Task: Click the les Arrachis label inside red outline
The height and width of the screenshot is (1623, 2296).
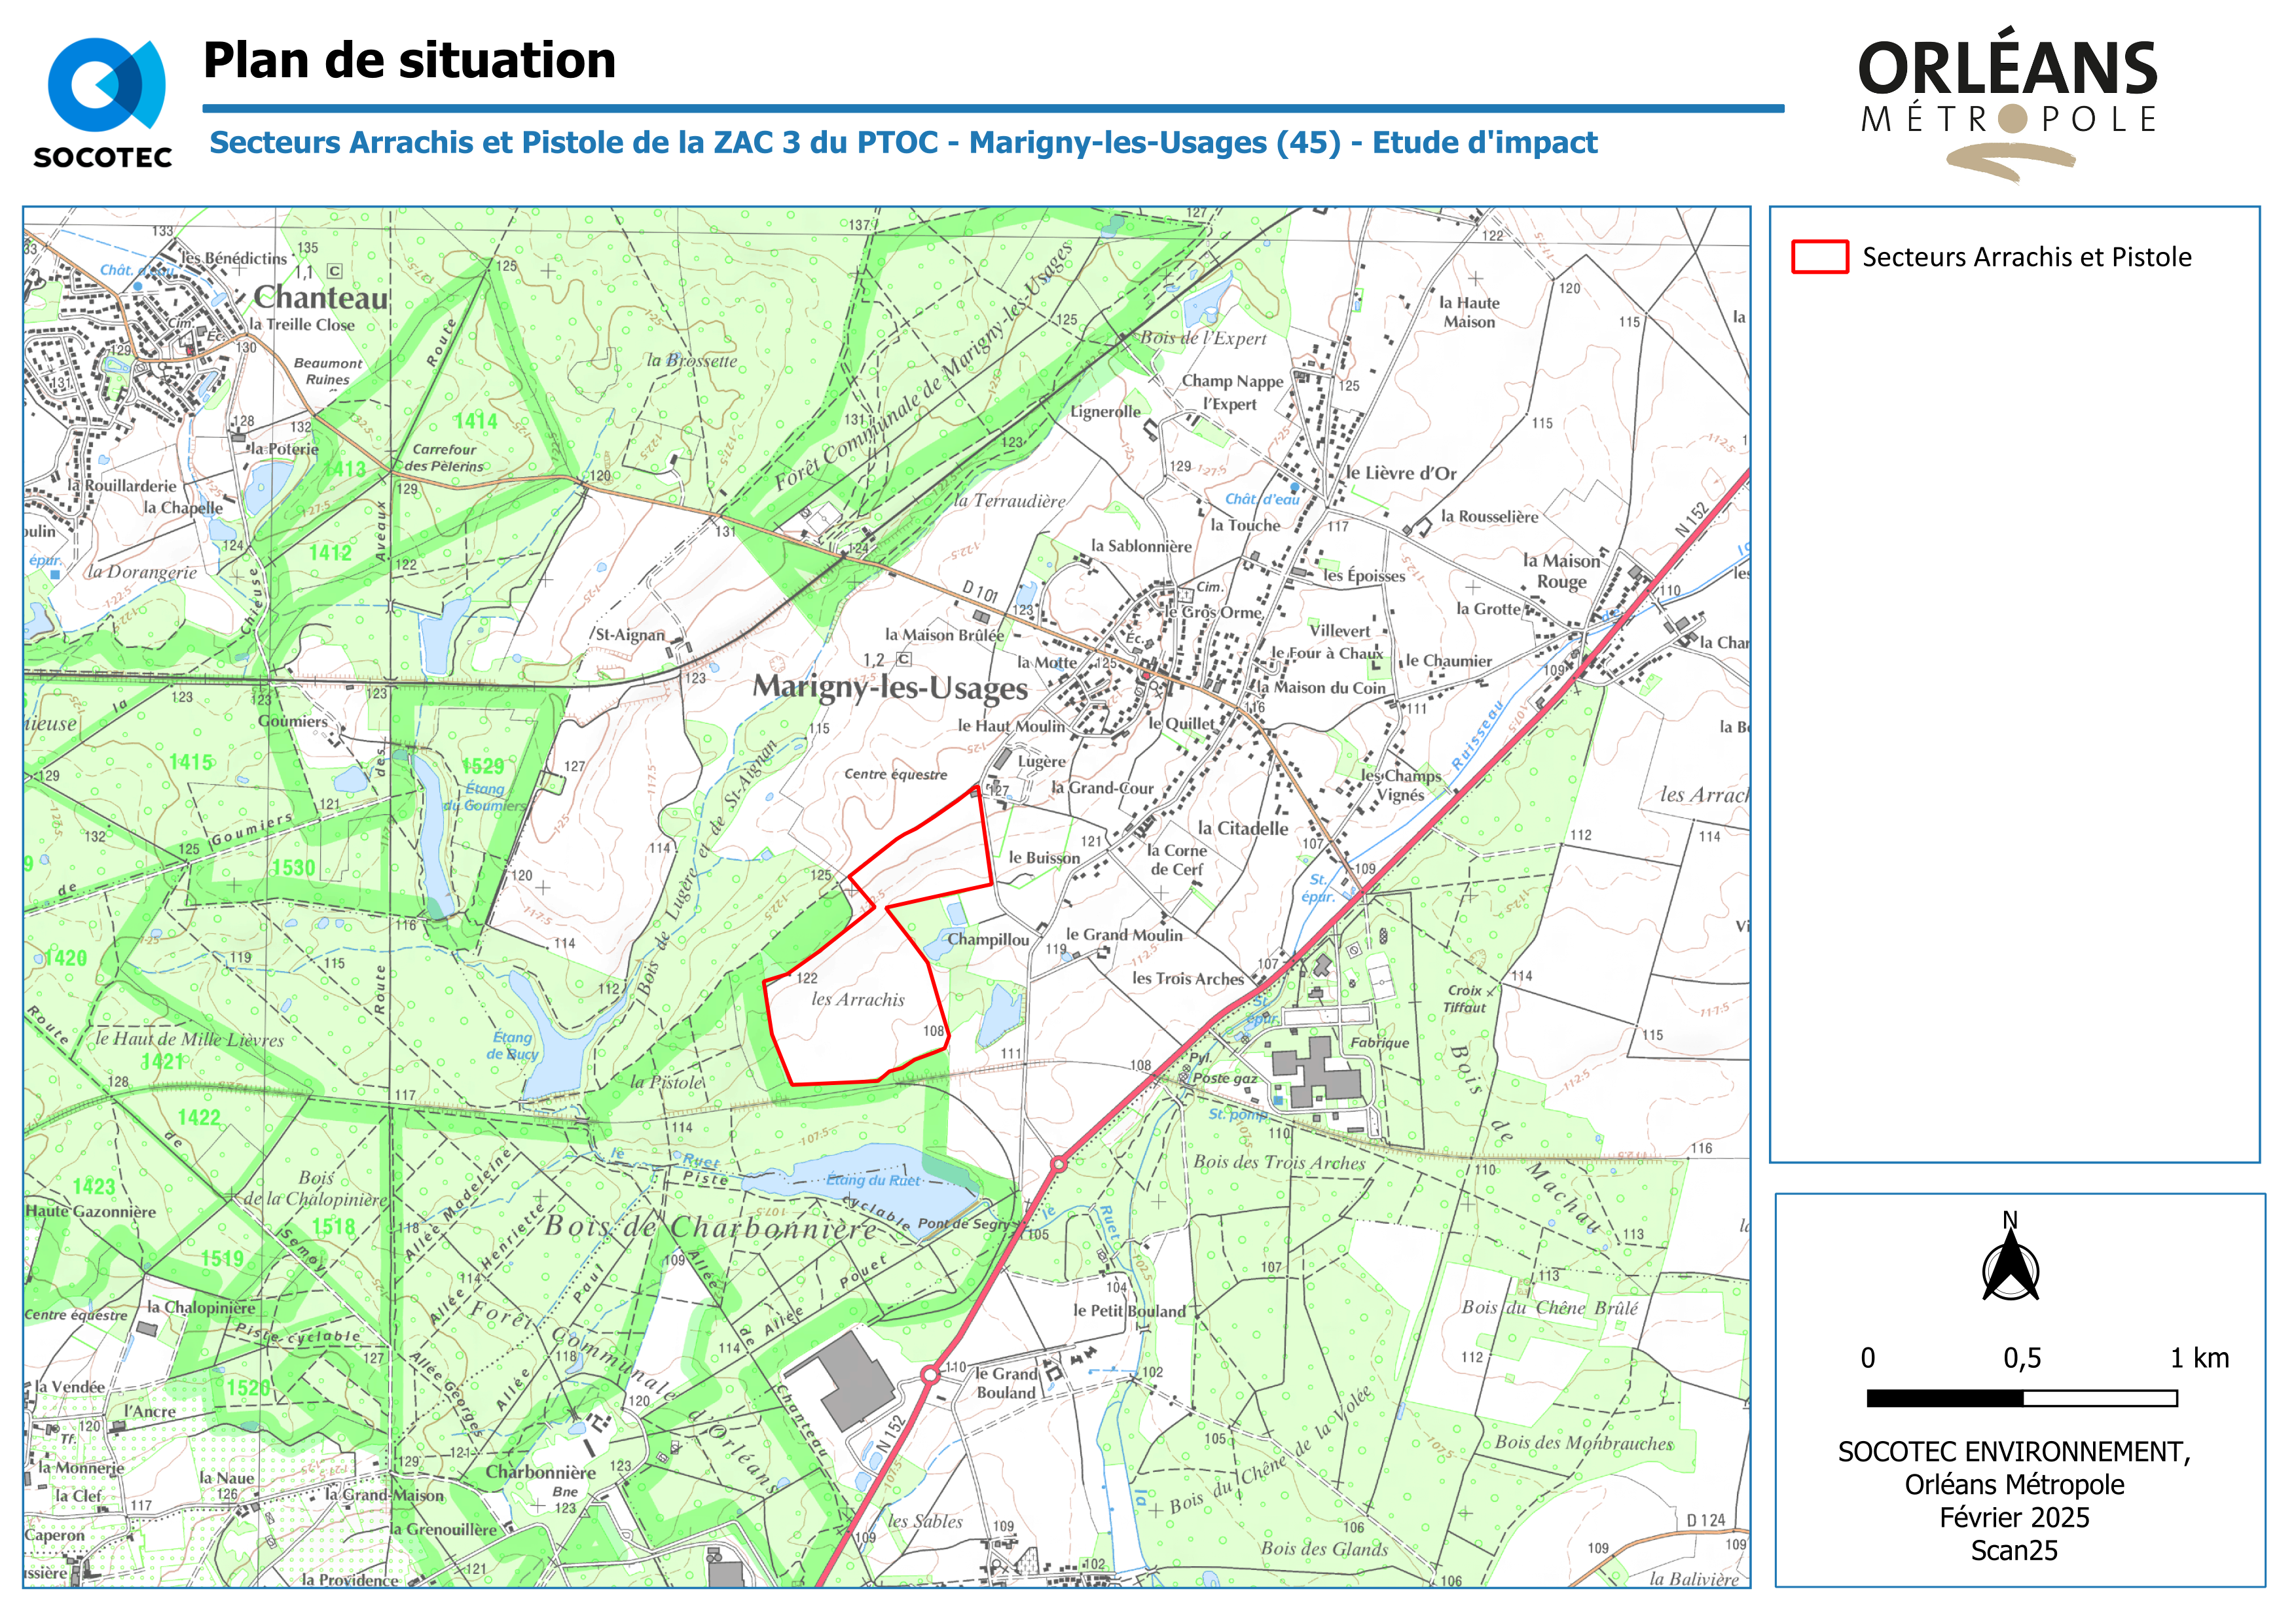Action: pyautogui.click(x=857, y=999)
